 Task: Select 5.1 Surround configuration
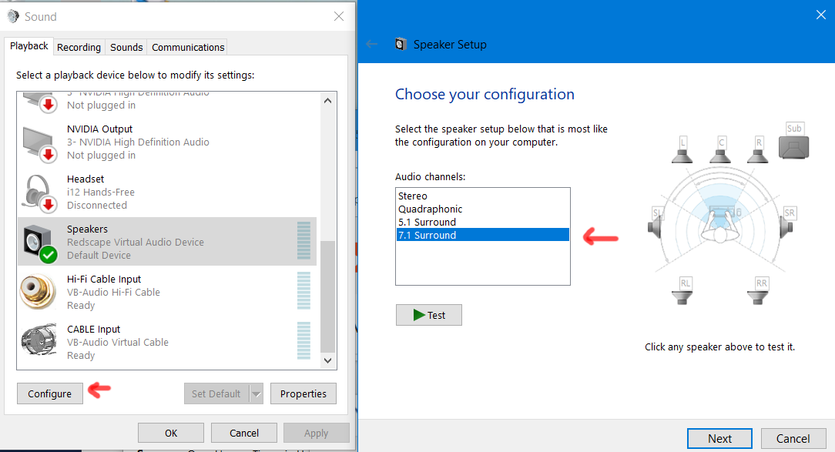(483, 222)
